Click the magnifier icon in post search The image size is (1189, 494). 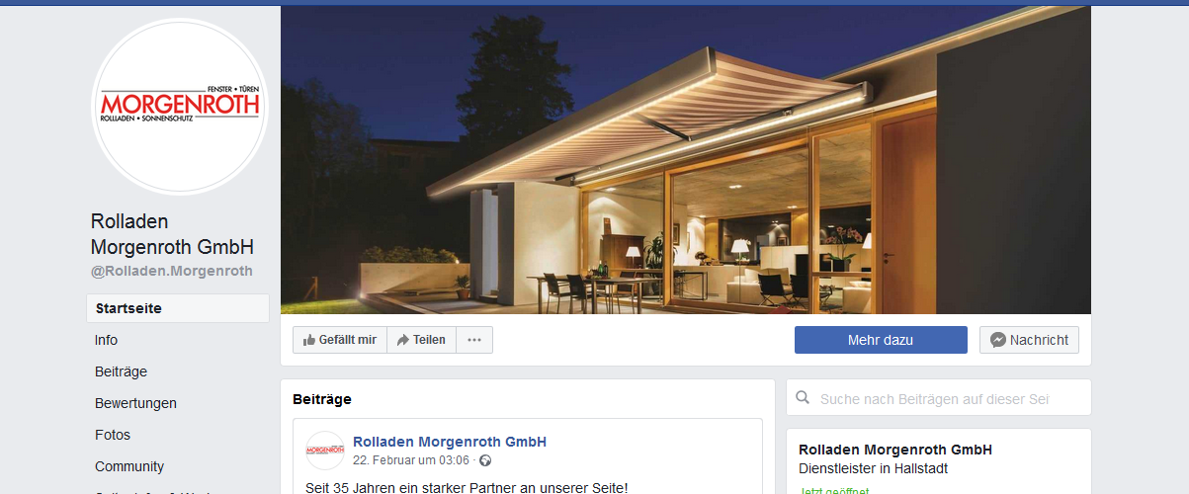pyautogui.click(x=804, y=398)
